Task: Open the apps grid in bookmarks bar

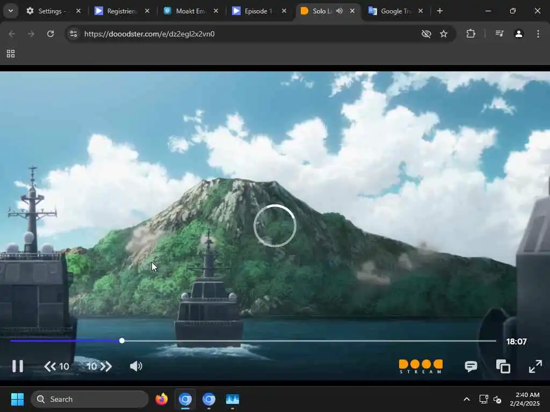Action: pyautogui.click(x=11, y=54)
